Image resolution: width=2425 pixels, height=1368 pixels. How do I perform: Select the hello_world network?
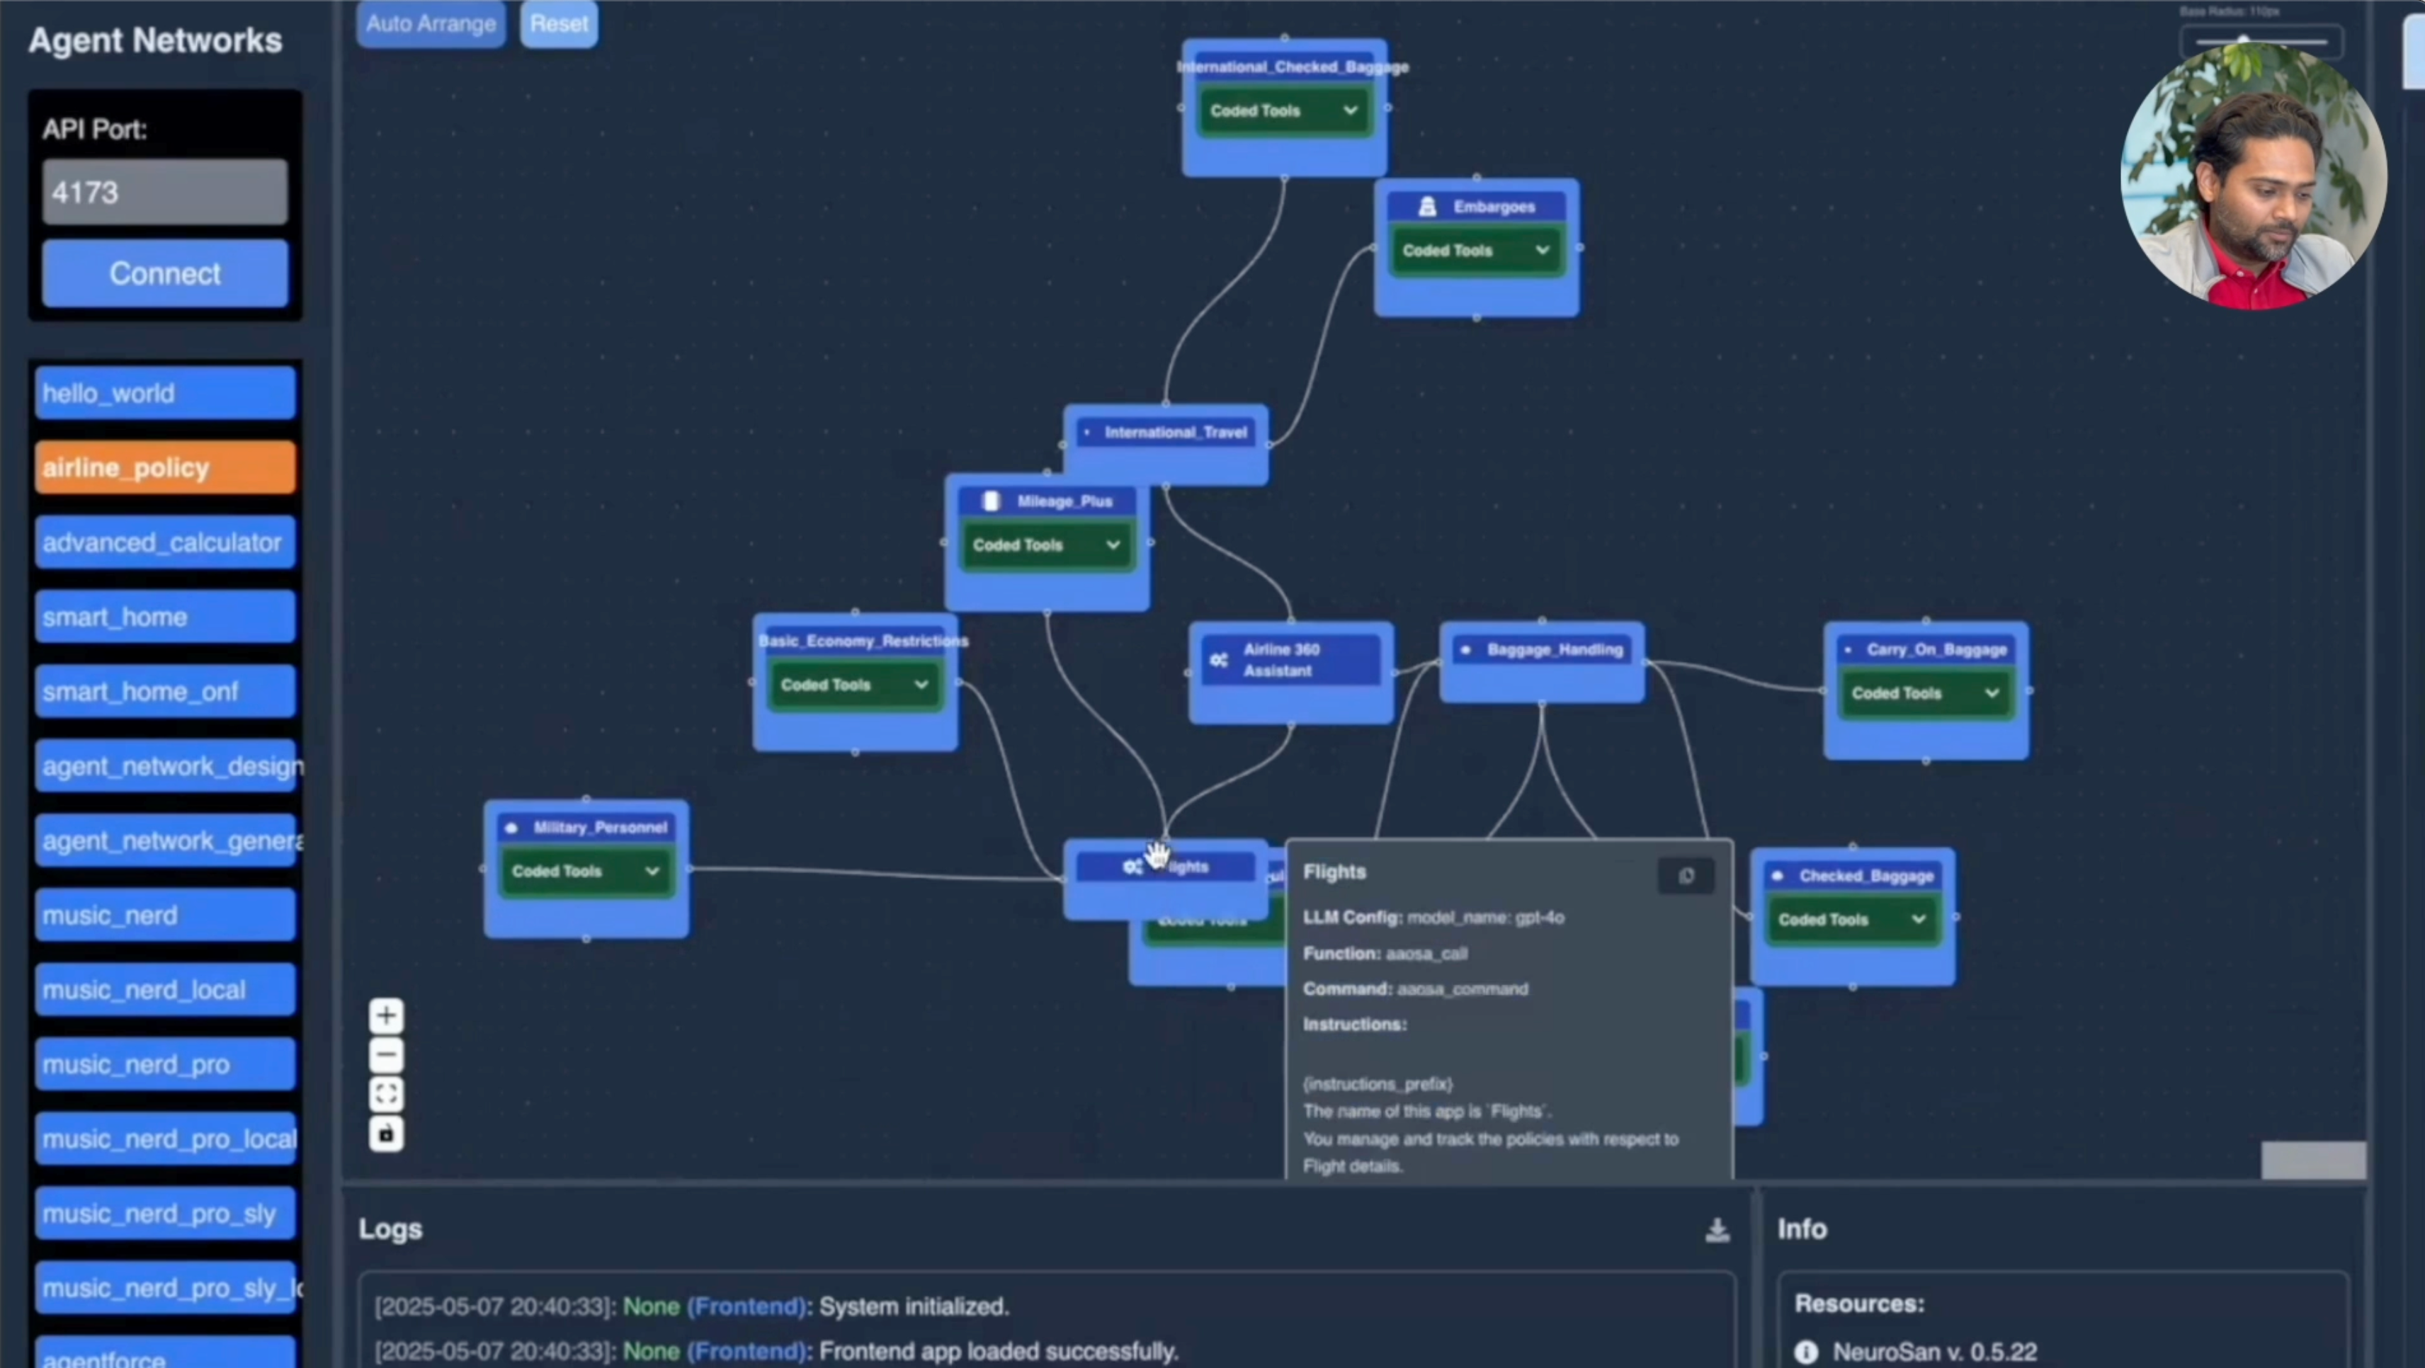click(x=165, y=392)
